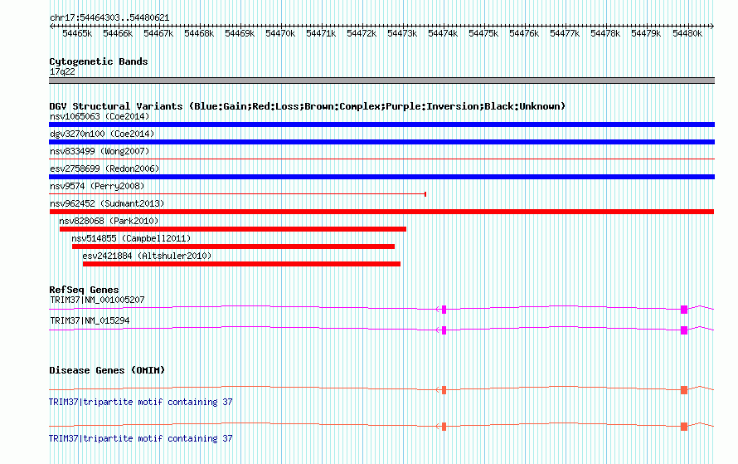The width and height of the screenshot is (738, 464).
Task: Select the esv2758699 (Redon2006) blue bar
Action: tap(381, 177)
